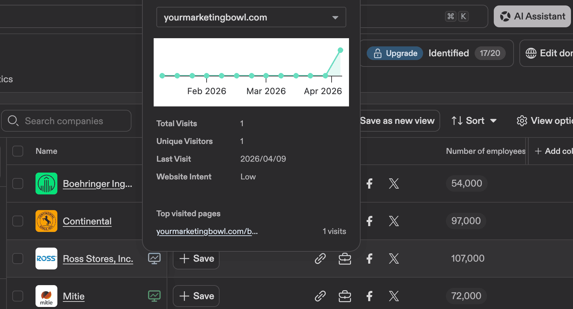The width and height of the screenshot is (573, 309).
Task: Select the Apr 2026 chart data point
Action: click(340, 50)
